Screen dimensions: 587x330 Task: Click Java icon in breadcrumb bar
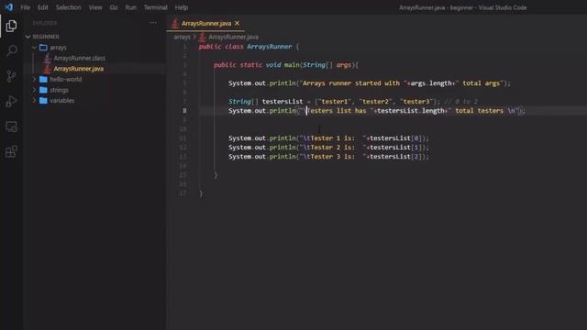[202, 37]
